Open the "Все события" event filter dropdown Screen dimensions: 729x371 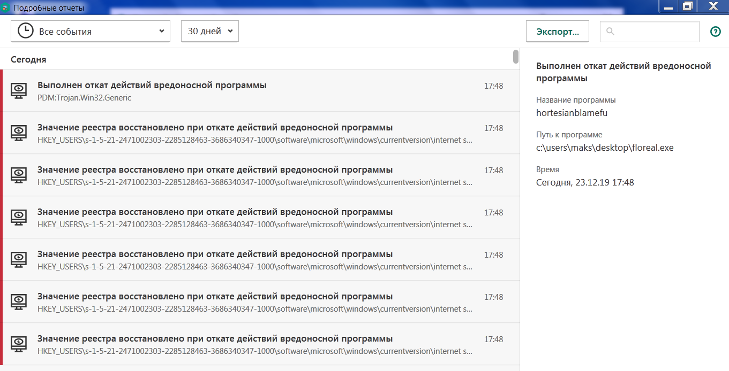tap(91, 32)
